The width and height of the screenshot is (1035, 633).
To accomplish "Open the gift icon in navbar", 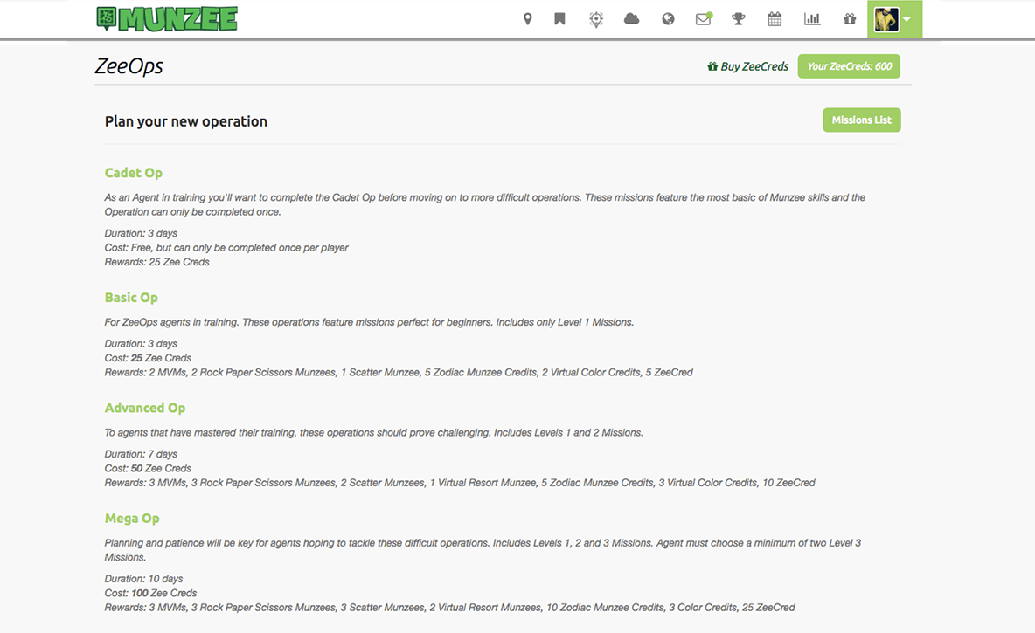I will point(850,19).
